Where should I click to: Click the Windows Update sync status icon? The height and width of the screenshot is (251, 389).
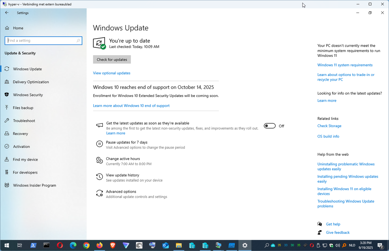[99, 43]
